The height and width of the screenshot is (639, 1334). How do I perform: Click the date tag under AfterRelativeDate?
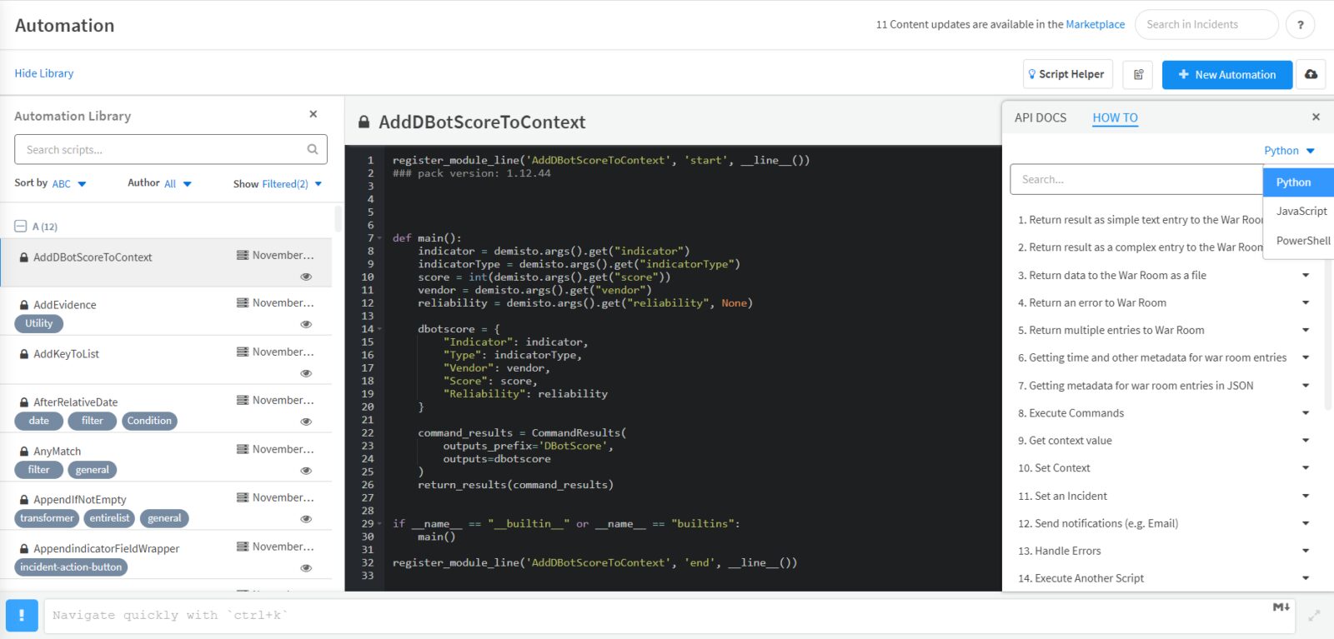pyautogui.click(x=38, y=421)
